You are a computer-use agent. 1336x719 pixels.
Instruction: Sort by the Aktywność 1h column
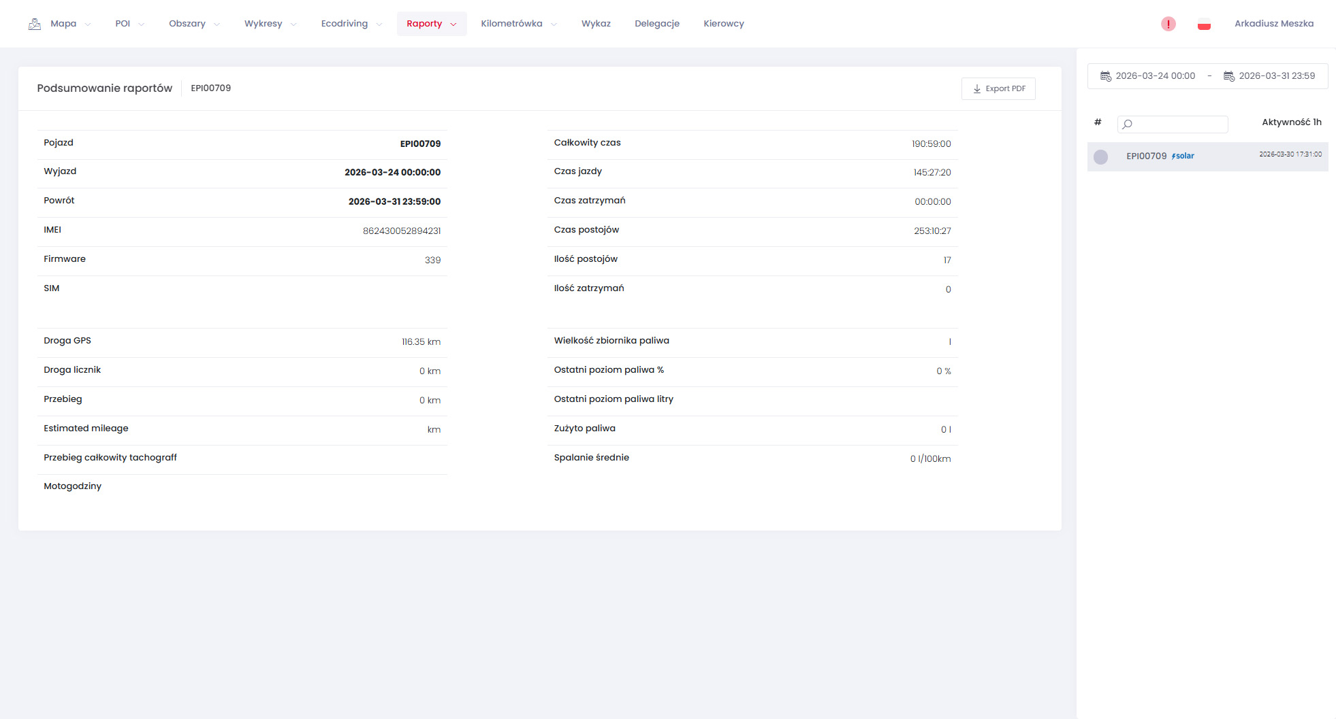point(1291,122)
